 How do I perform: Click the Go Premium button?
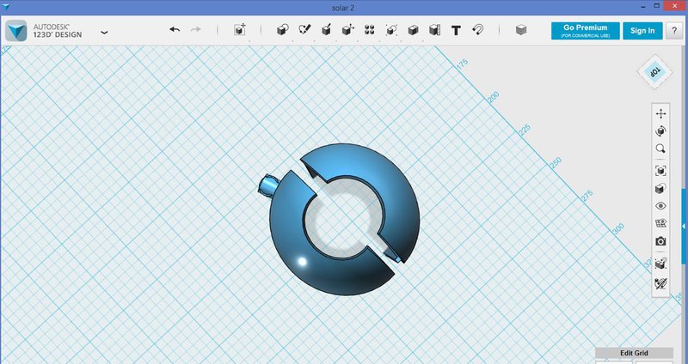click(586, 30)
